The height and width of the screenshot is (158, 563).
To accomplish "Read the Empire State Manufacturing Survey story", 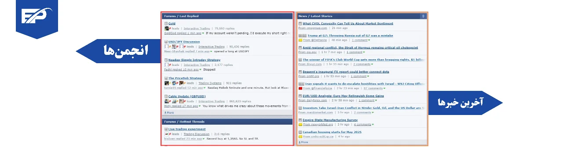I will pyautogui.click(x=330, y=120).
